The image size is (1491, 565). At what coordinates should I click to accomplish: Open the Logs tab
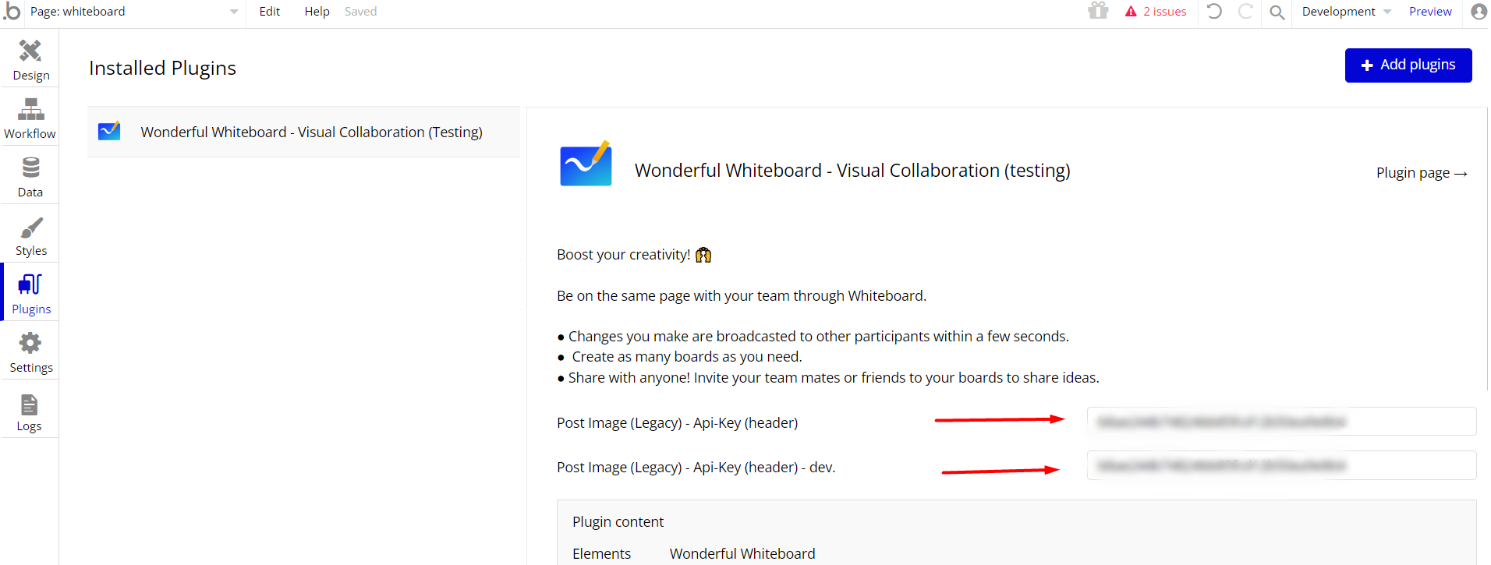[30, 411]
